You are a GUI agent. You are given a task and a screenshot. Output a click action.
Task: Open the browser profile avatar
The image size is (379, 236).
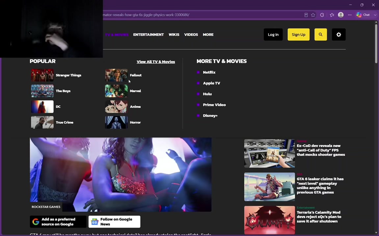[341, 15]
